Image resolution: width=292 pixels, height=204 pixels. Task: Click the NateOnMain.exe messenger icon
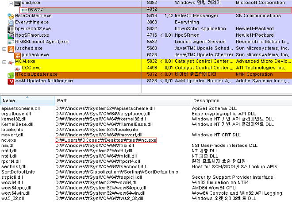point(11,16)
